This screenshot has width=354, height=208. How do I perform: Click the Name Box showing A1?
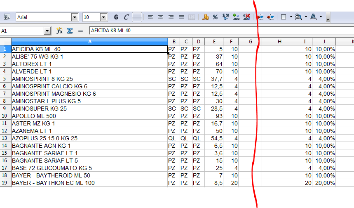pos(22,31)
